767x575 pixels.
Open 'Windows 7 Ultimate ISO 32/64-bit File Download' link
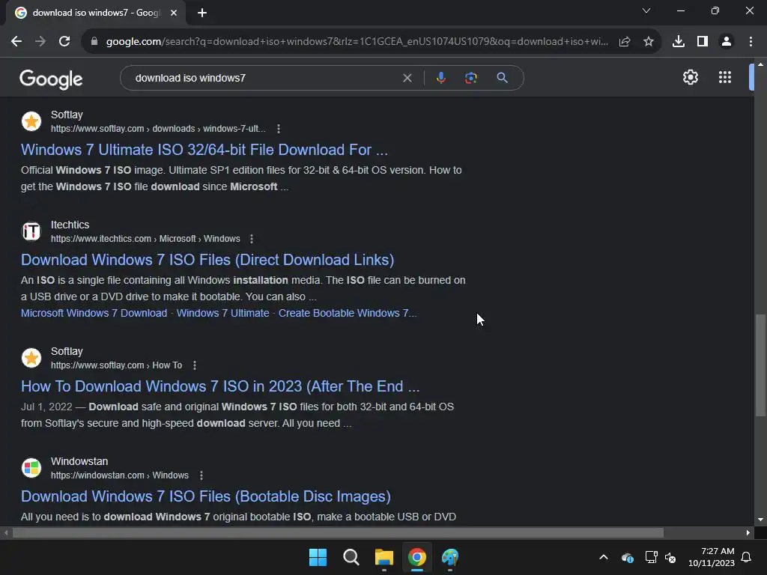point(204,150)
